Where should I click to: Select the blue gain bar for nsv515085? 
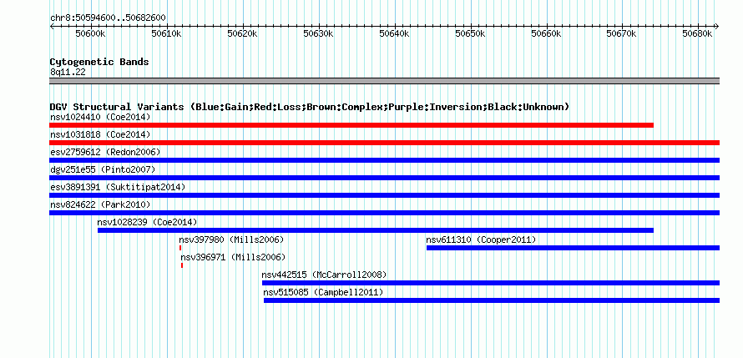pos(492,300)
